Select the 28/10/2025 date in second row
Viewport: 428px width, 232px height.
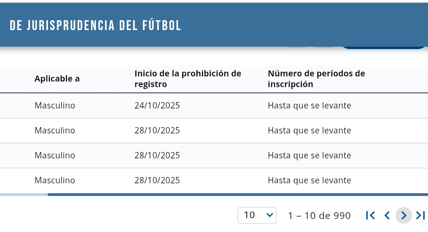[x=157, y=131]
